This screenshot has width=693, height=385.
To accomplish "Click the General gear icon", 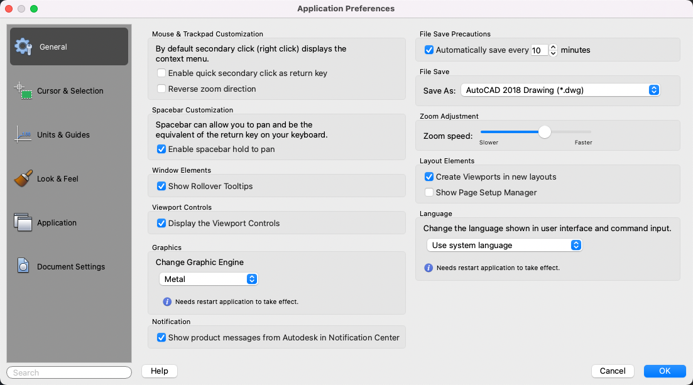I will [23, 46].
